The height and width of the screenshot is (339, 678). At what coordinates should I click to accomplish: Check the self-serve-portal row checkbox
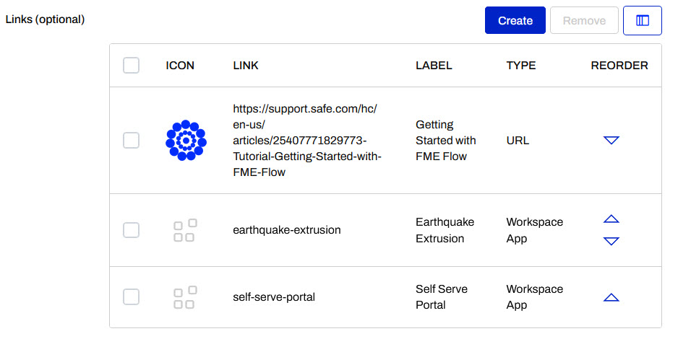131,297
